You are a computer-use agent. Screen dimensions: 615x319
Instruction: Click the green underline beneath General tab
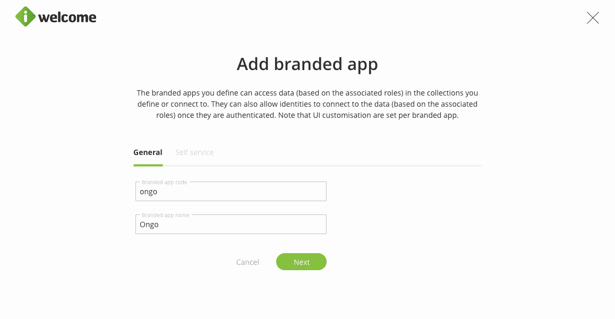click(x=148, y=165)
